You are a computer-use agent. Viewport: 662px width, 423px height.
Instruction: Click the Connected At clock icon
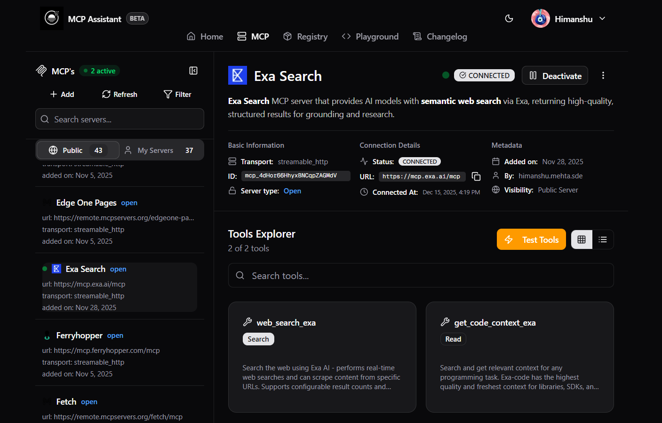[364, 192]
